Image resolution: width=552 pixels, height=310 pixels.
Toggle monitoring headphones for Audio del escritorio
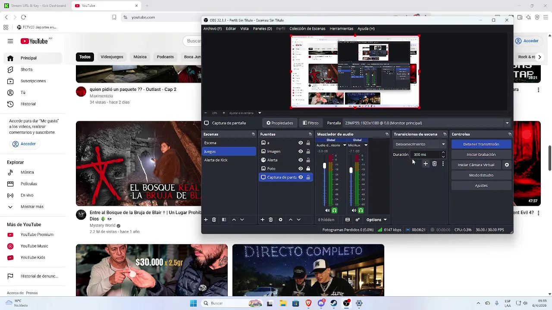point(334,211)
